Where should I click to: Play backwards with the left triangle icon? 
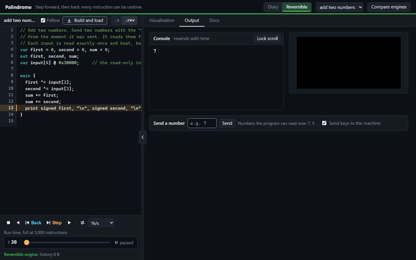click(18, 222)
